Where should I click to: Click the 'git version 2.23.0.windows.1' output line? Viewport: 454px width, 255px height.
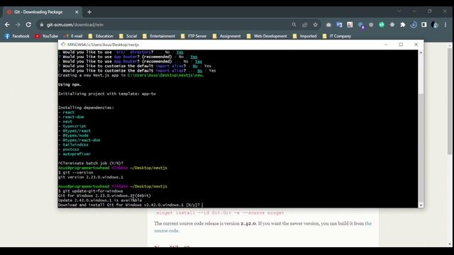tap(91, 177)
